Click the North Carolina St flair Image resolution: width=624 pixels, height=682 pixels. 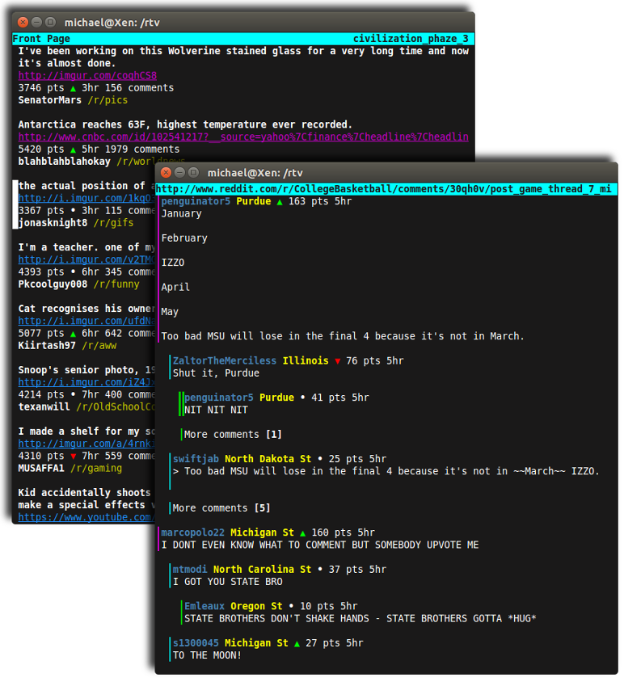[x=262, y=570]
